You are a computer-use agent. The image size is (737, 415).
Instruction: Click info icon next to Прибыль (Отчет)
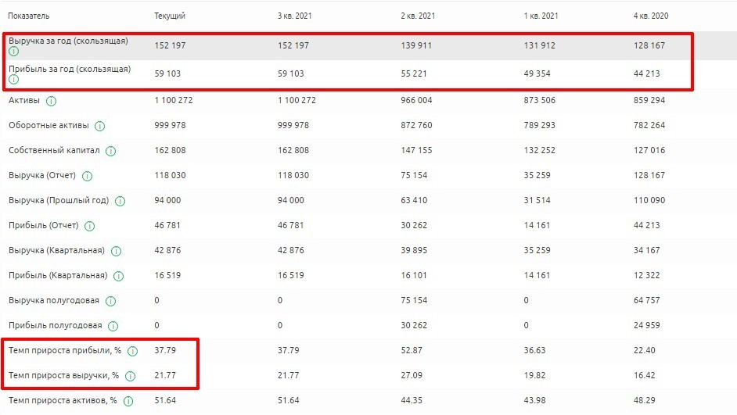[89, 226]
